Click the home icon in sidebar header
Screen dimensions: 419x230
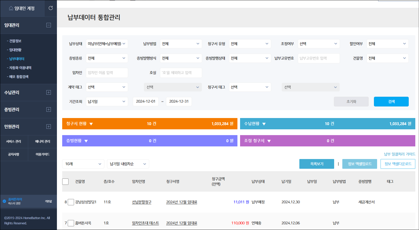tap(11, 8)
